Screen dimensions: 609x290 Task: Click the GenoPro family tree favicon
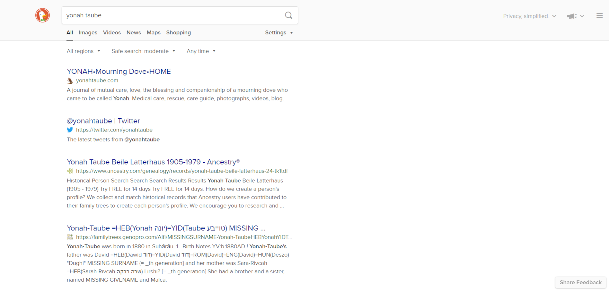(70, 237)
